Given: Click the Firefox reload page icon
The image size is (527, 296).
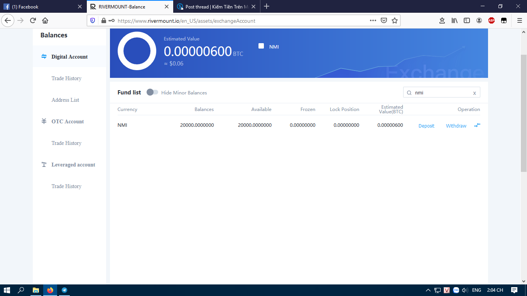Looking at the screenshot, I should pyautogui.click(x=33, y=21).
